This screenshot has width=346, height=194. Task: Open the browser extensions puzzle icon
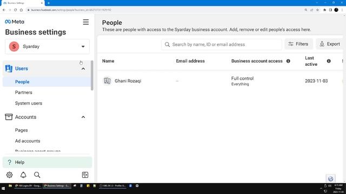tap(324, 10)
